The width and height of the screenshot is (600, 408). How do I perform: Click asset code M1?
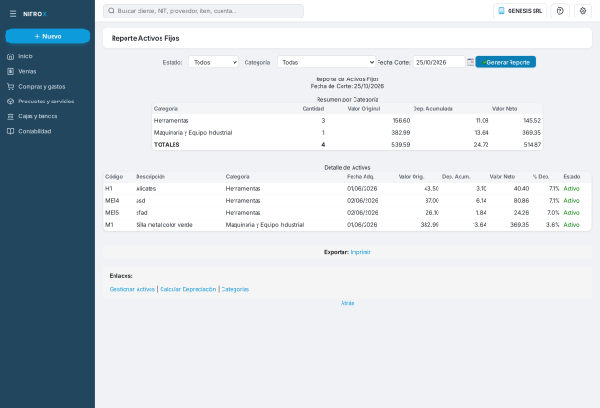109,225
